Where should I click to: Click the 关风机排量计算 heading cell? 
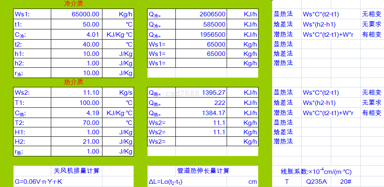click(76, 171)
